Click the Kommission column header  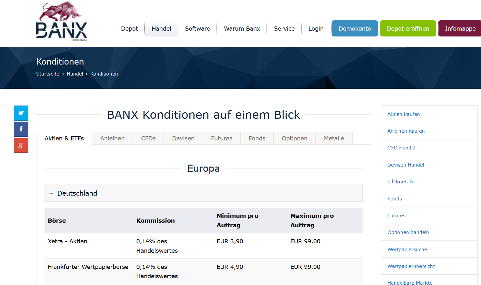click(x=155, y=221)
